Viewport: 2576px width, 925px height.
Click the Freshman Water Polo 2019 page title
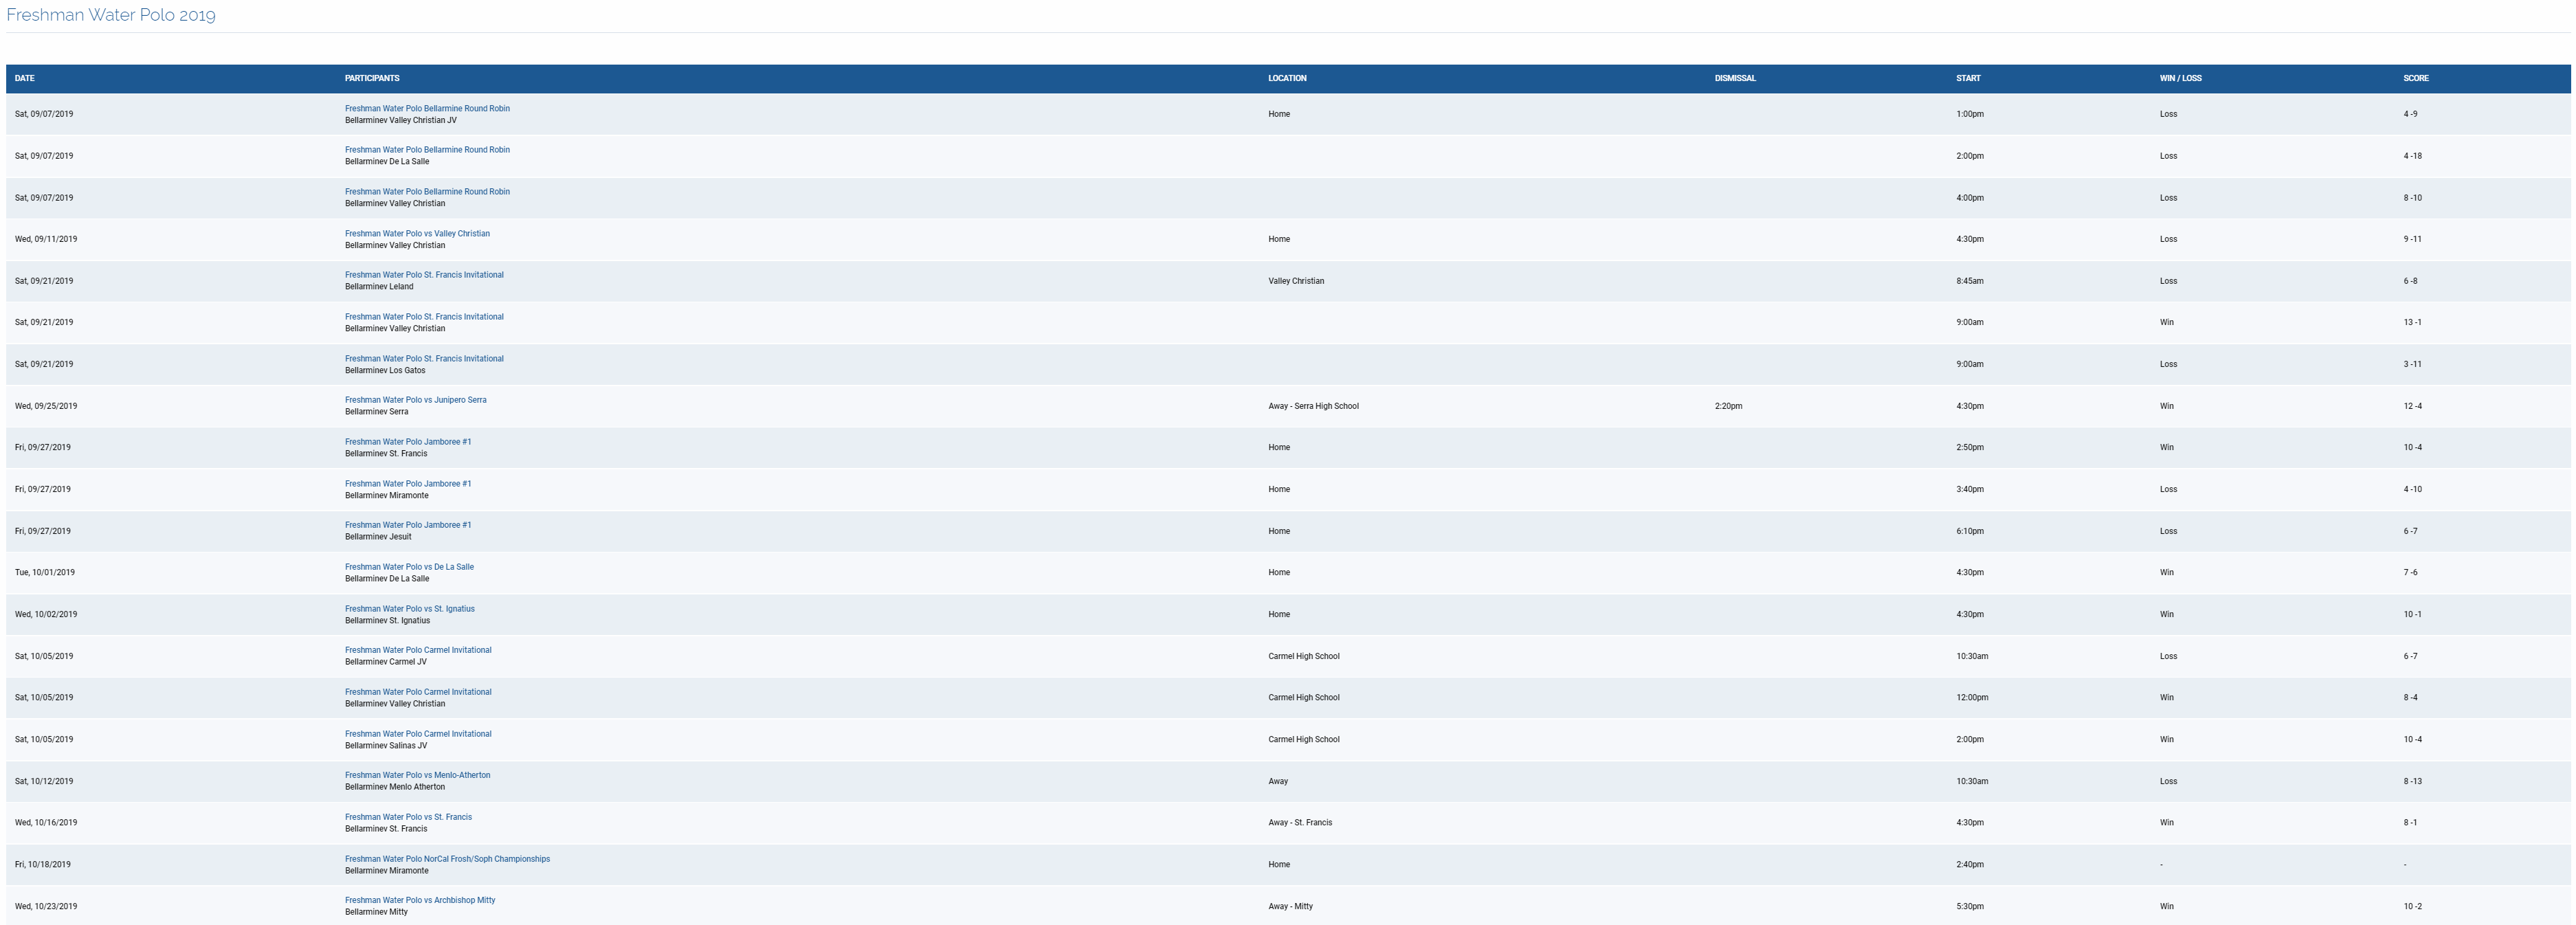(x=111, y=15)
